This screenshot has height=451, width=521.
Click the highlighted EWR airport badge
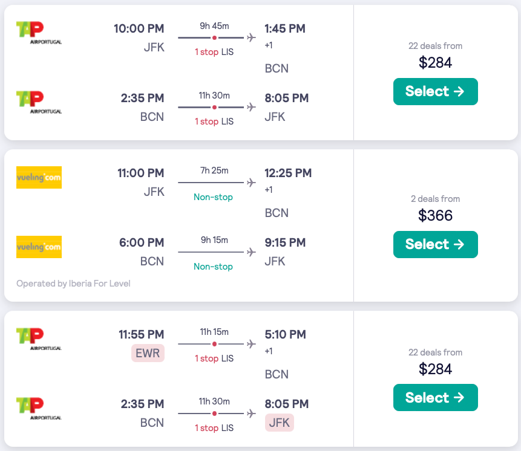pos(148,353)
